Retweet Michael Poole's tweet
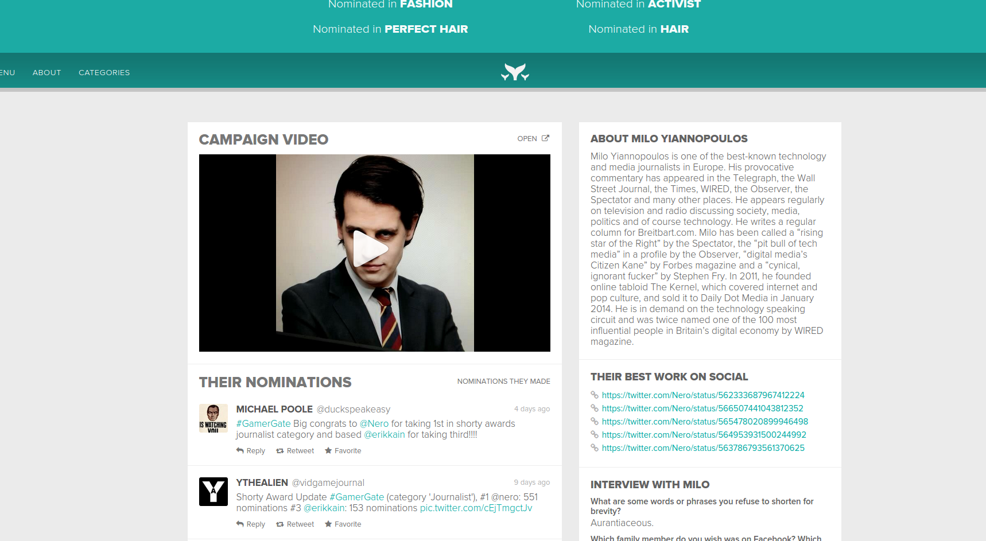Image resolution: width=986 pixels, height=541 pixels. [295, 450]
